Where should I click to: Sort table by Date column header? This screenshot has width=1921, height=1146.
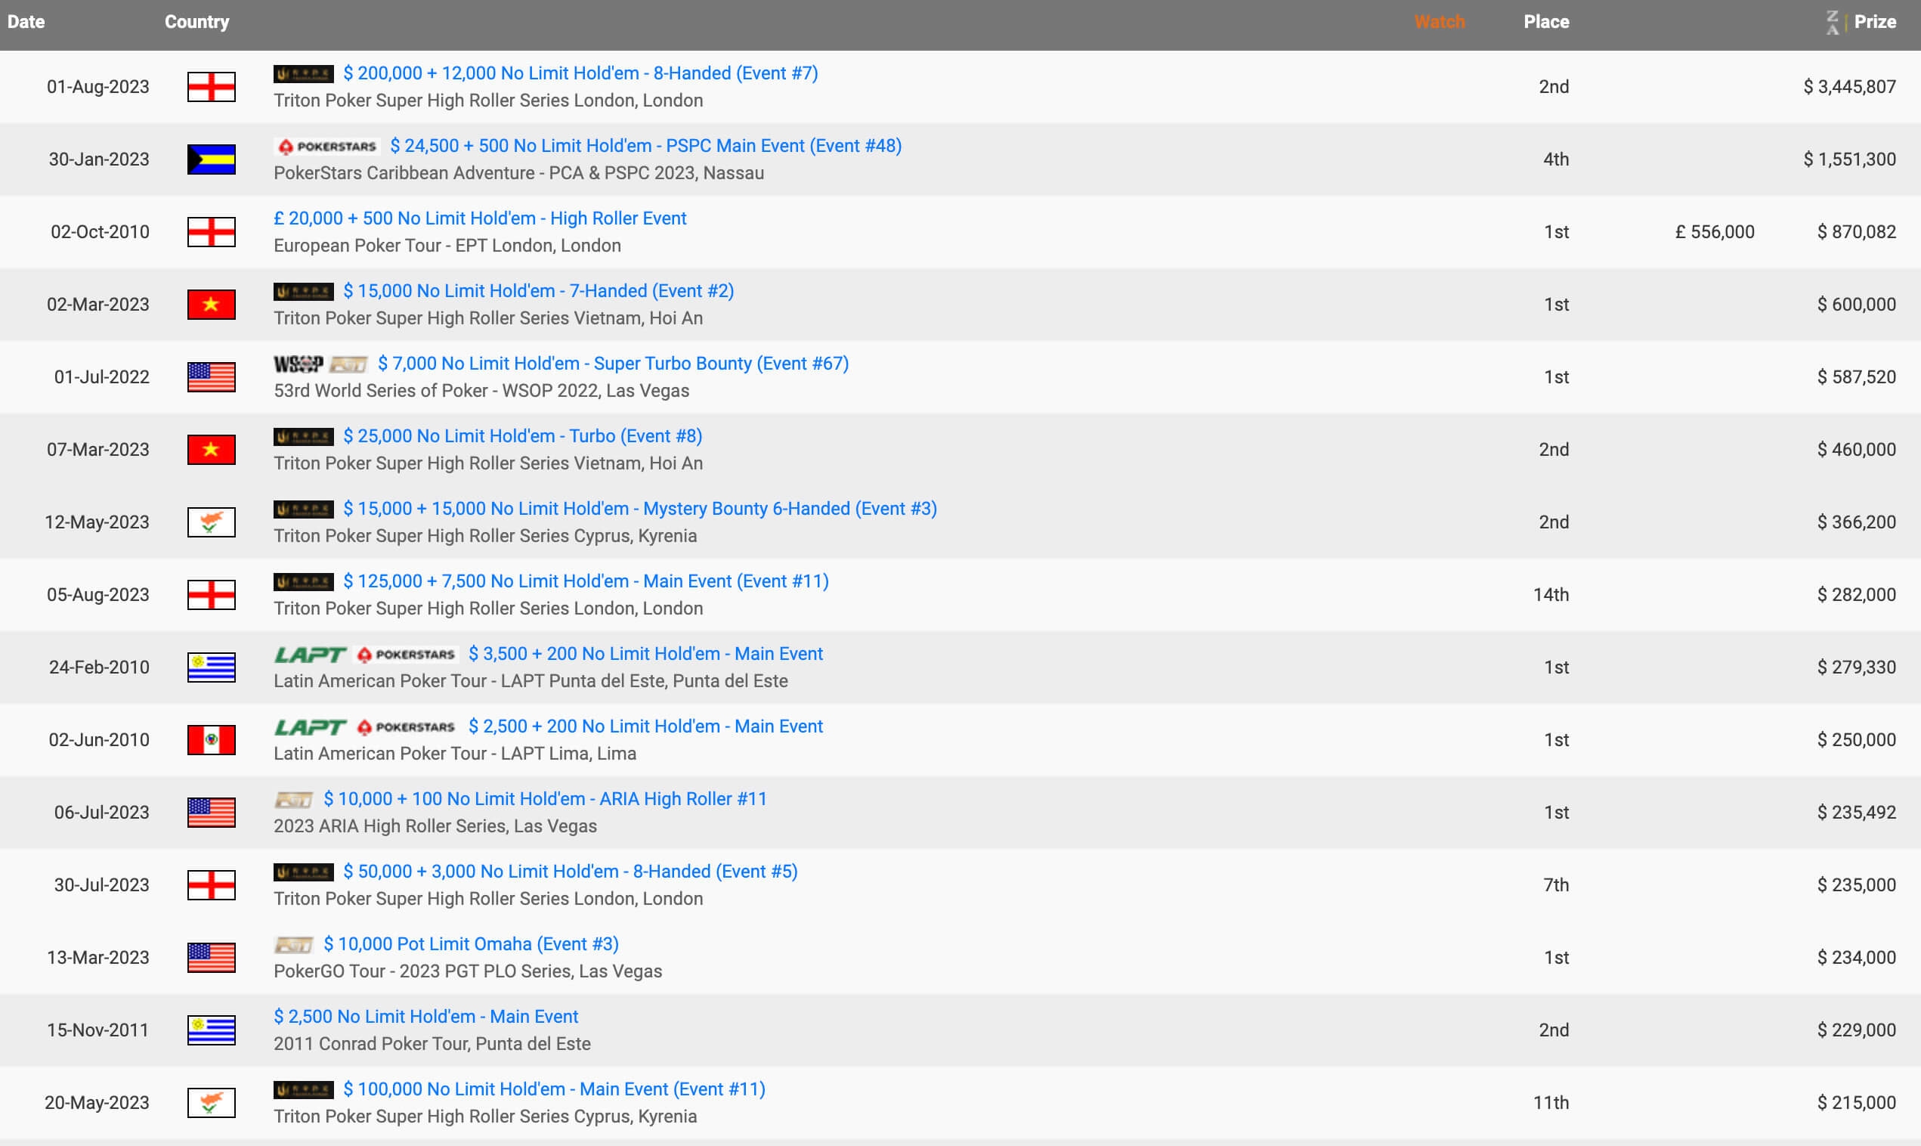[26, 23]
